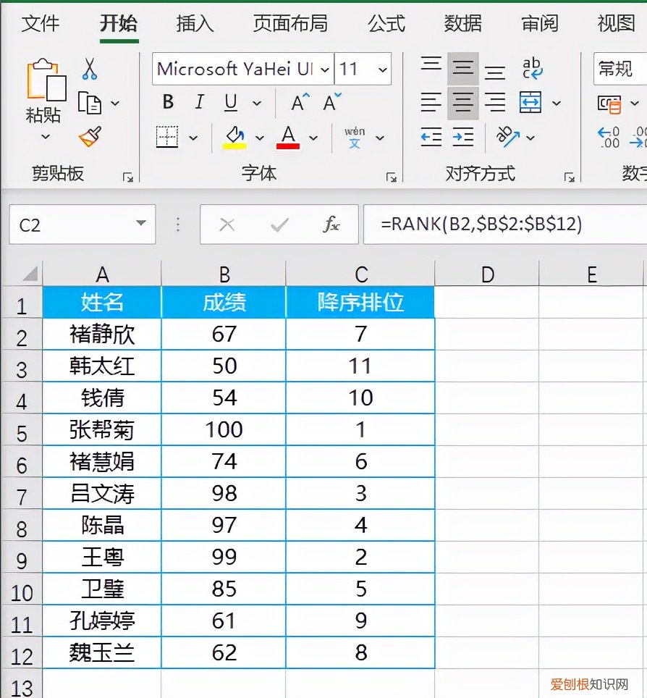The width and height of the screenshot is (647, 698).
Task: Confirm formula entry with checkmark
Action: click(280, 224)
